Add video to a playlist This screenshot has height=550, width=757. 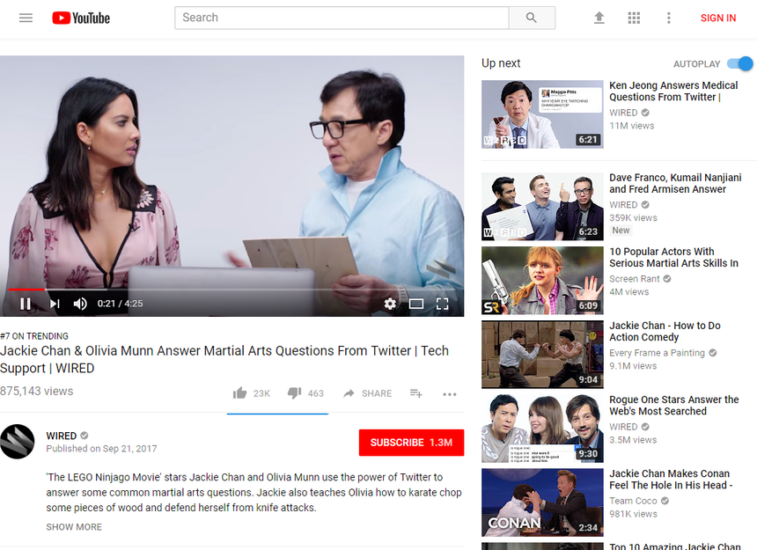416,393
